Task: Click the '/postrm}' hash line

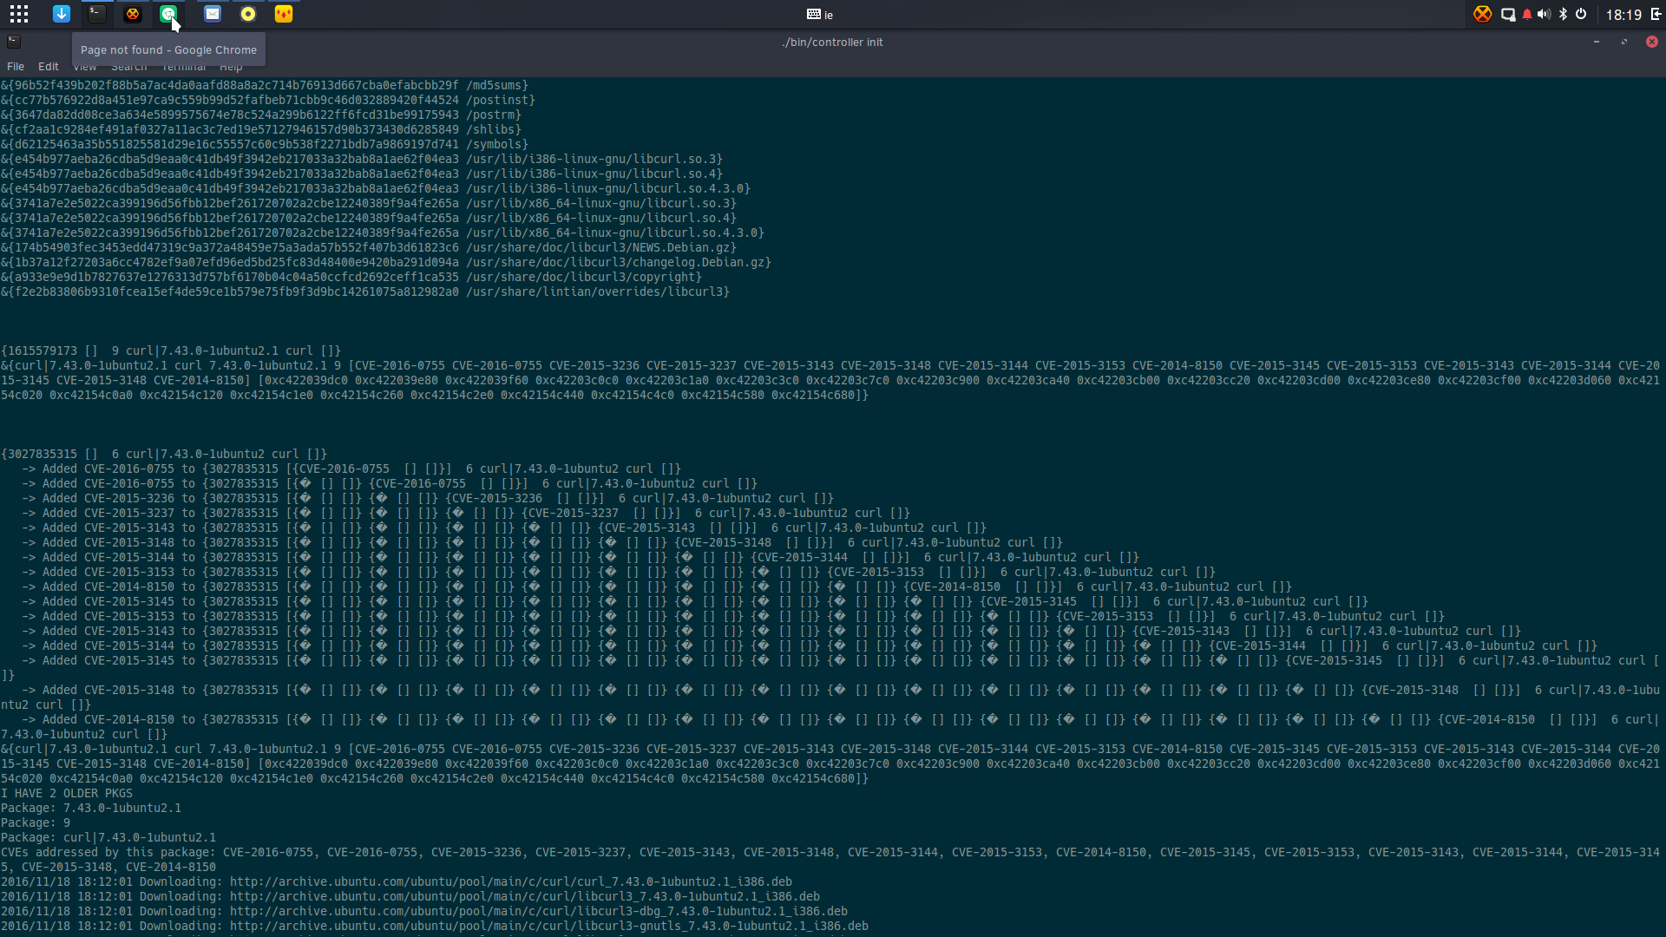Action: 261,115
